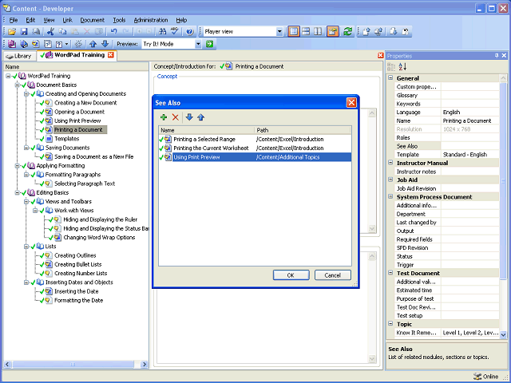Viewport: 511px width, 383px height.
Task: Collapse the Test Document properties section
Action: pos(390,273)
